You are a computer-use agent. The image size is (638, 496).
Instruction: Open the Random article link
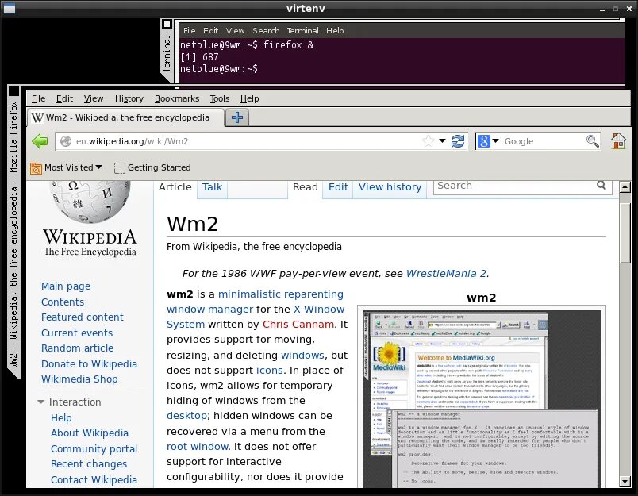click(77, 348)
